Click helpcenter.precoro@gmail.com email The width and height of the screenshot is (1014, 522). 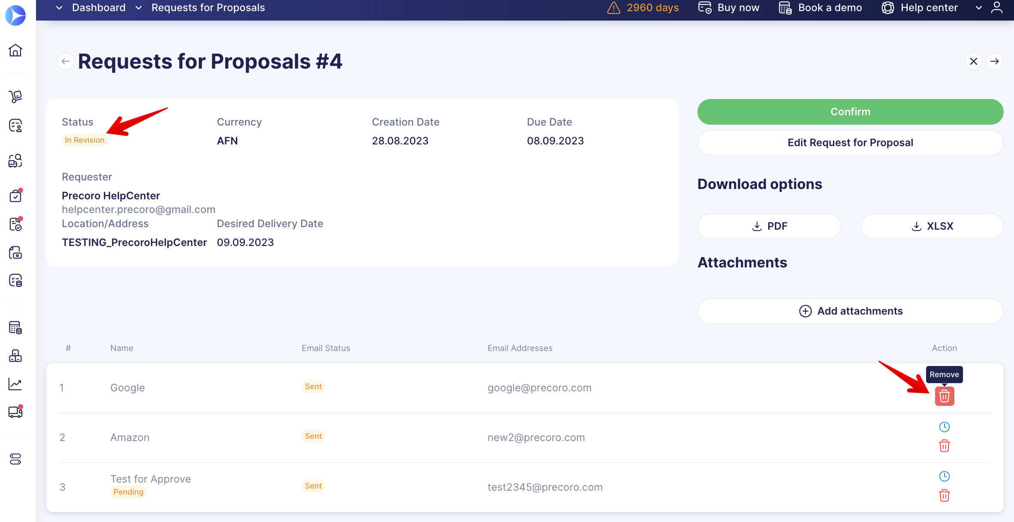(139, 210)
